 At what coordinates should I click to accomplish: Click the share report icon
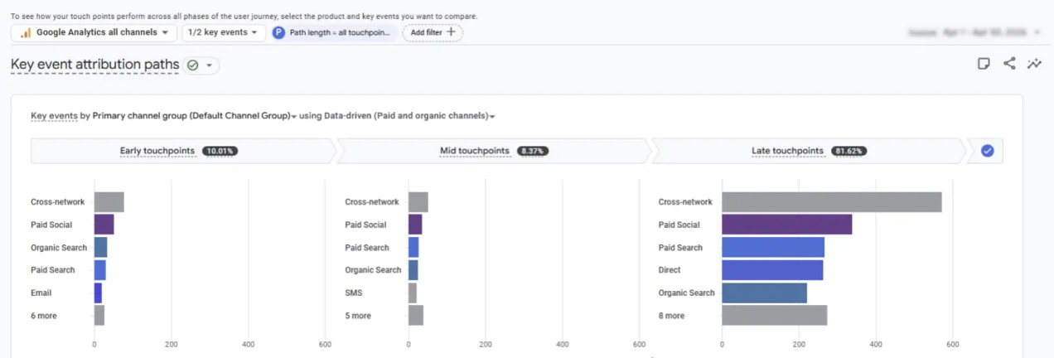(1009, 64)
